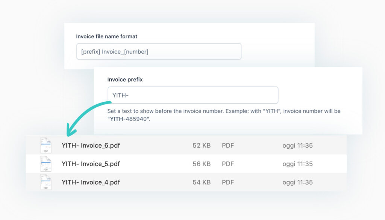Screen dimensions: 385x220
Task: Select file YITH- Invoice_4.pdf by name
Action: pos(91,182)
